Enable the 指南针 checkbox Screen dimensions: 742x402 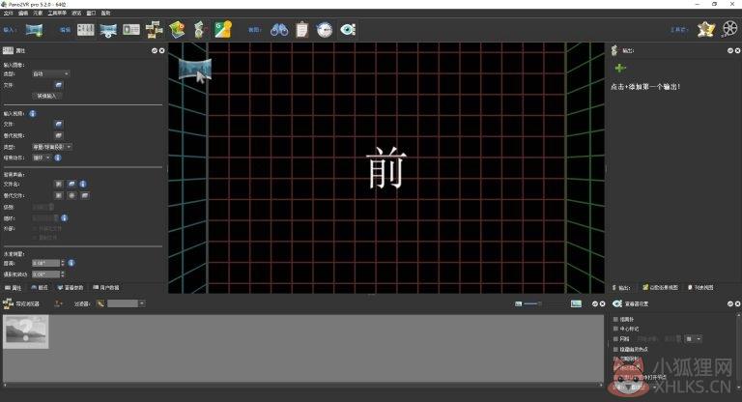click(615, 319)
